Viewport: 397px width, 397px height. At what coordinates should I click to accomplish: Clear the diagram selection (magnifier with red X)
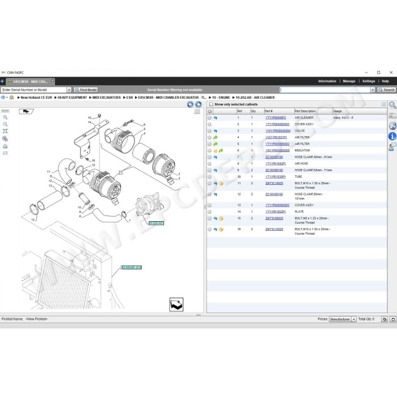5,139
